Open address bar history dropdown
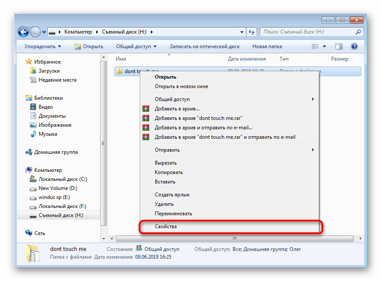Image resolution: width=381 pixels, height=281 pixels. (x=242, y=32)
